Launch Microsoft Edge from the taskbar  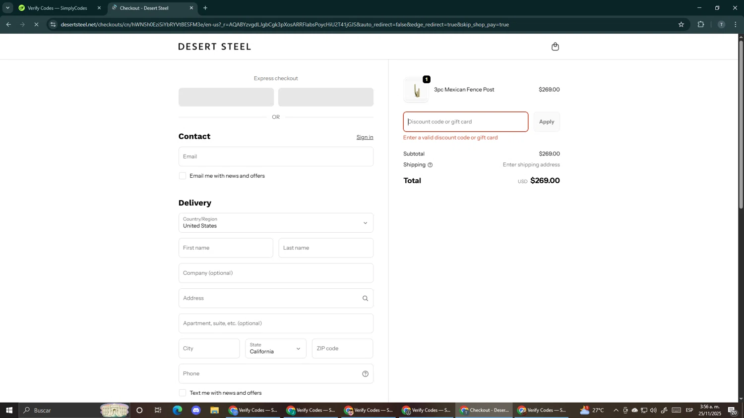point(177,410)
